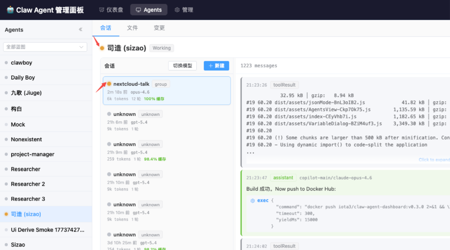Select 九歌 (Jiuge) agent
Image resolution: width=450 pixels, height=250 pixels.
pos(46,93)
